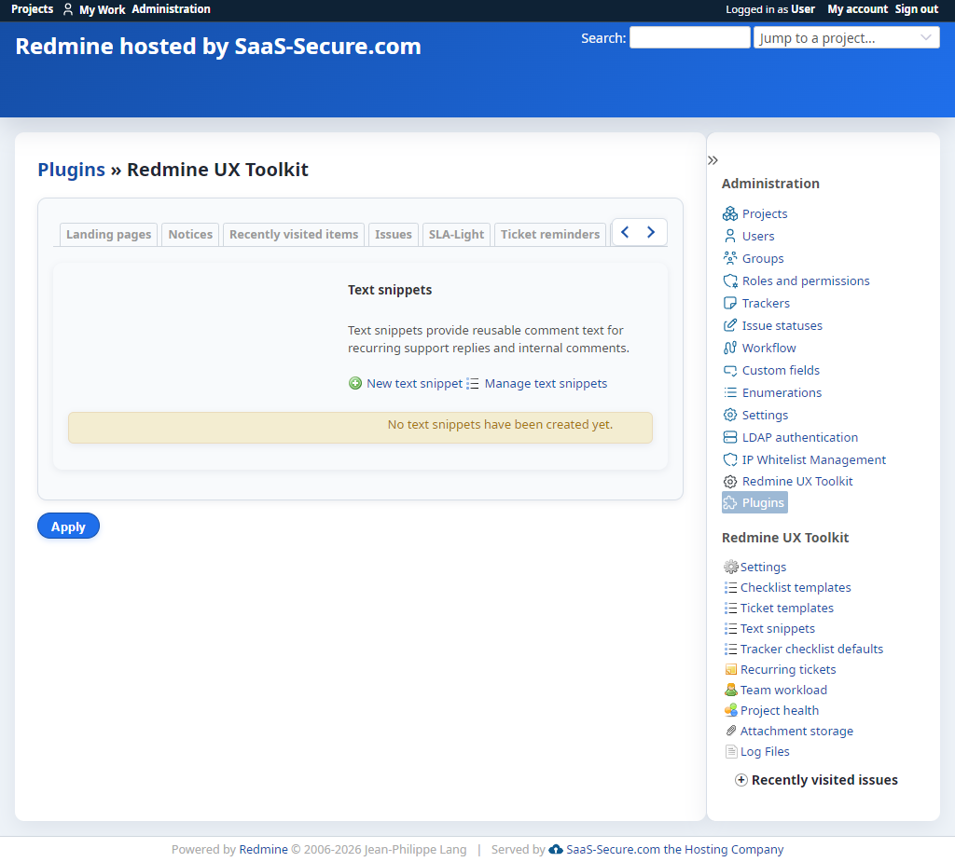Image resolution: width=955 pixels, height=862 pixels.
Task: Switch to the Ticket reminders tab
Action: (x=550, y=235)
